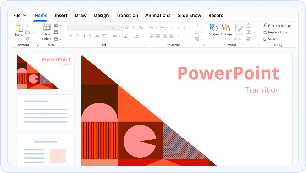This screenshot has height=173, width=306.
Task: Click the Cut scissors icon
Action: (27, 26)
